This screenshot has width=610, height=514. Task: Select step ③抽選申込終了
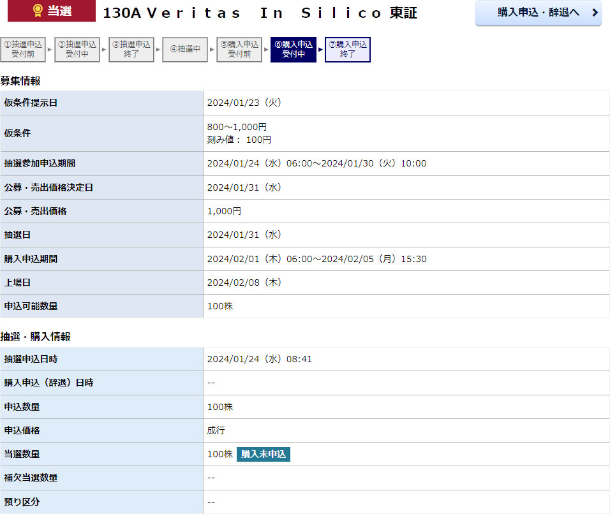tap(131, 49)
